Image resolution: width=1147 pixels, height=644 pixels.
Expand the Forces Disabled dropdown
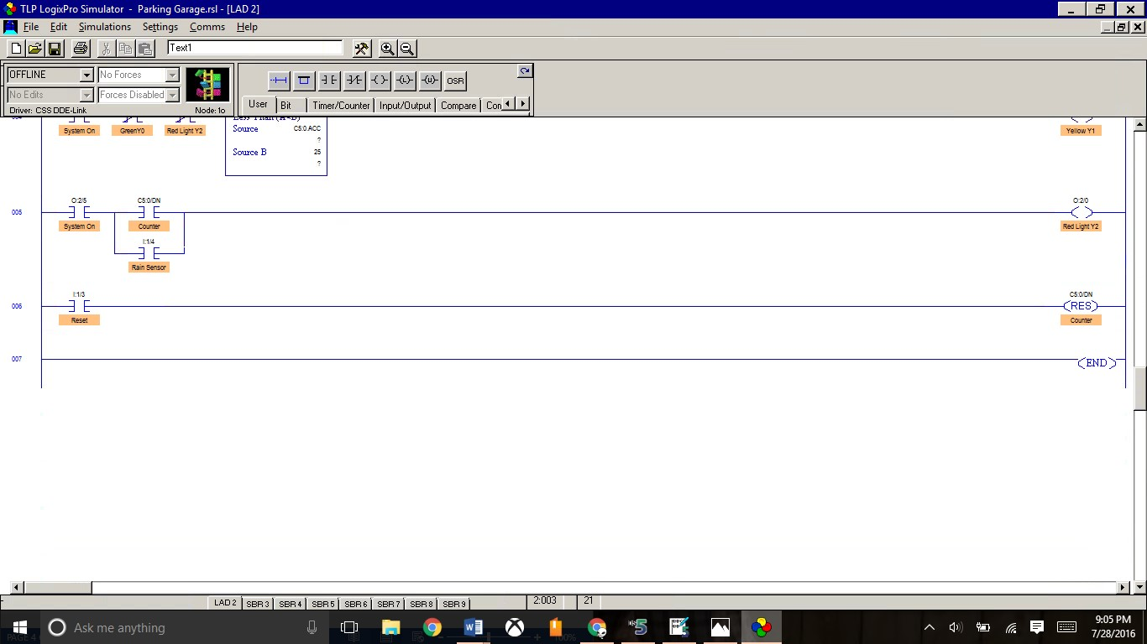point(173,95)
